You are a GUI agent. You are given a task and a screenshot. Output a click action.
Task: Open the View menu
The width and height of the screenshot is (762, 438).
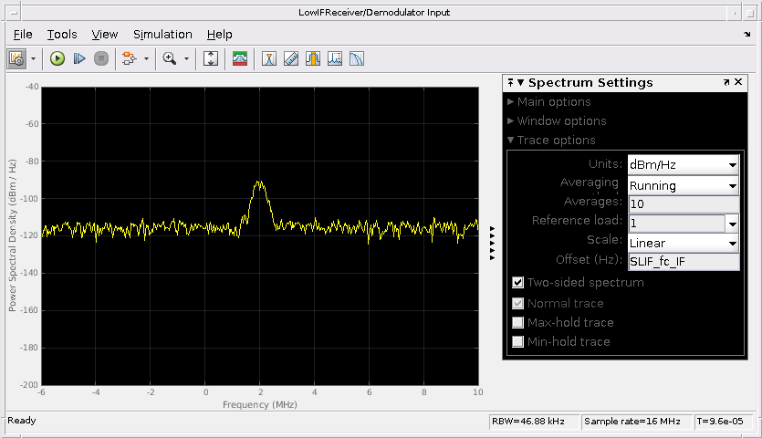(x=105, y=35)
